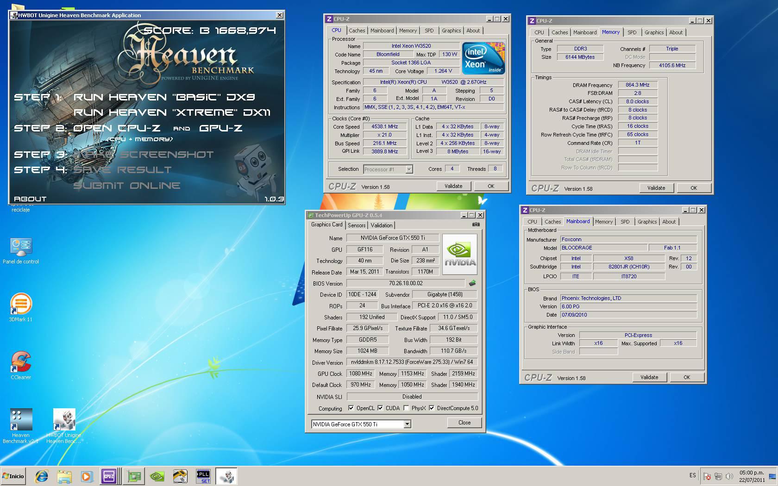The height and width of the screenshot is (486, 778).
Task: Click the Southbridge 82801JR (ICH10R) field
Action: point(629,267)
